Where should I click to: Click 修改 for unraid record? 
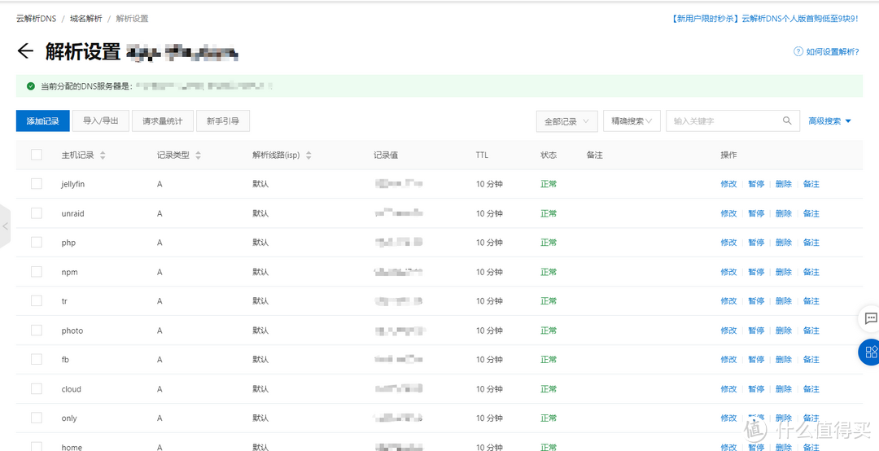point(728,213)
